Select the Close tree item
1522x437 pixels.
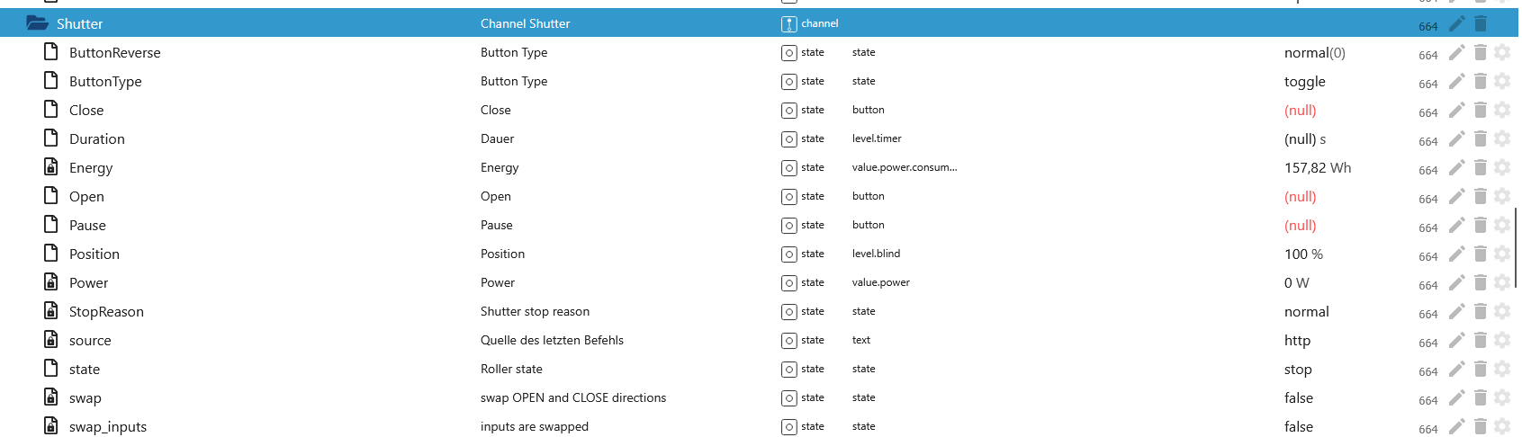click(86, 111)
